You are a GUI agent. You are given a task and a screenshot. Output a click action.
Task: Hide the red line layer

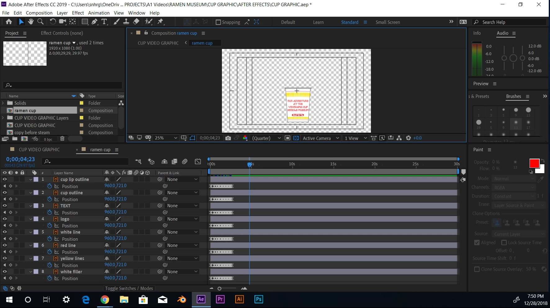click(5, 245)
